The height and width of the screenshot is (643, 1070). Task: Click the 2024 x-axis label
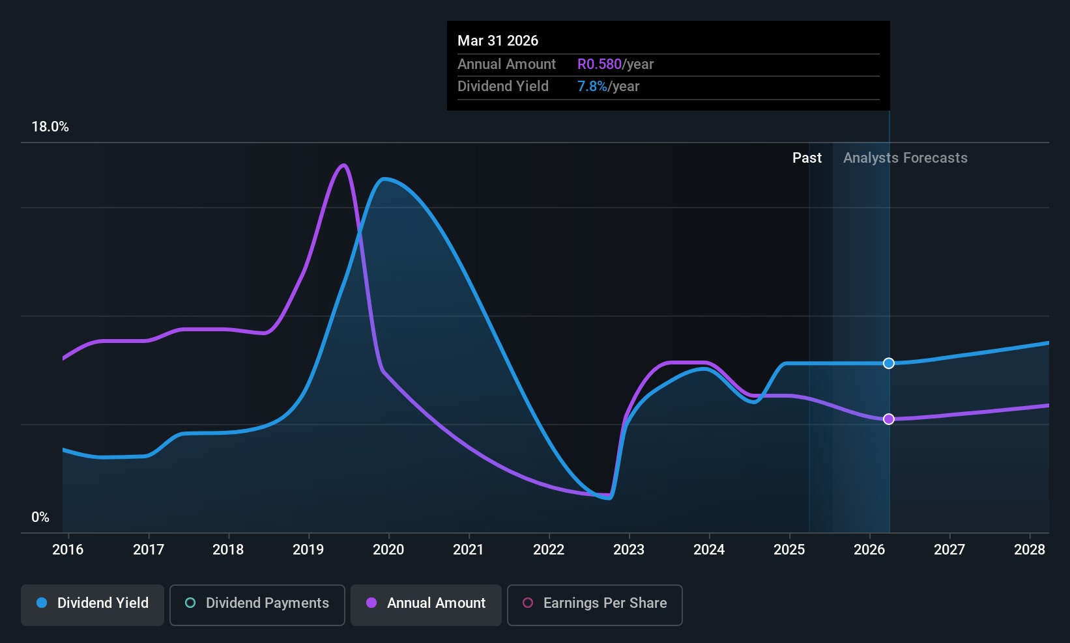709,550
